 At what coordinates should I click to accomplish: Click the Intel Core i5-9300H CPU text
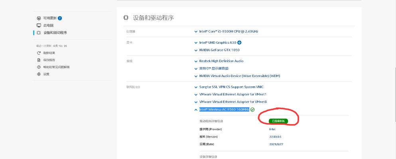229,31
